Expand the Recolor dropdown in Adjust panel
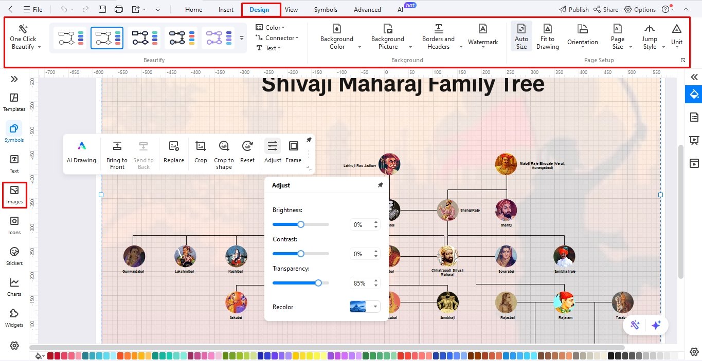Viewport: 702px width, 361px height. pyautogui.click(x=374, y=306)
